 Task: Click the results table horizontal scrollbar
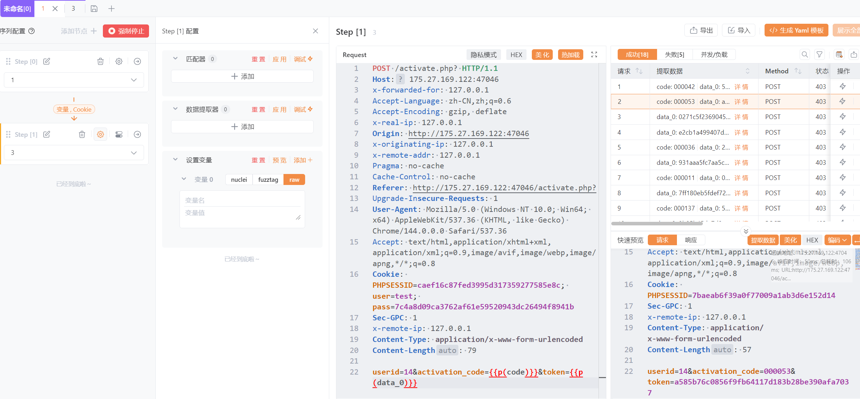click(656, 224)
